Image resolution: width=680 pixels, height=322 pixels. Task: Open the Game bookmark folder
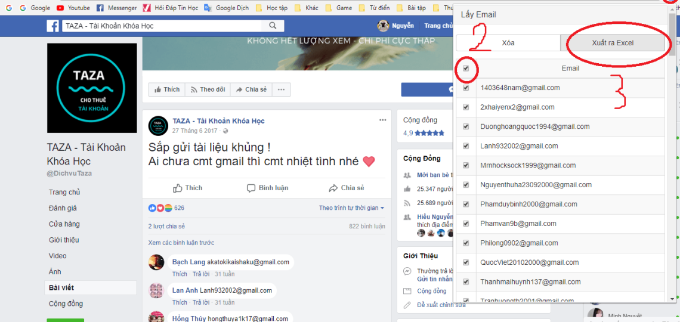339,8
